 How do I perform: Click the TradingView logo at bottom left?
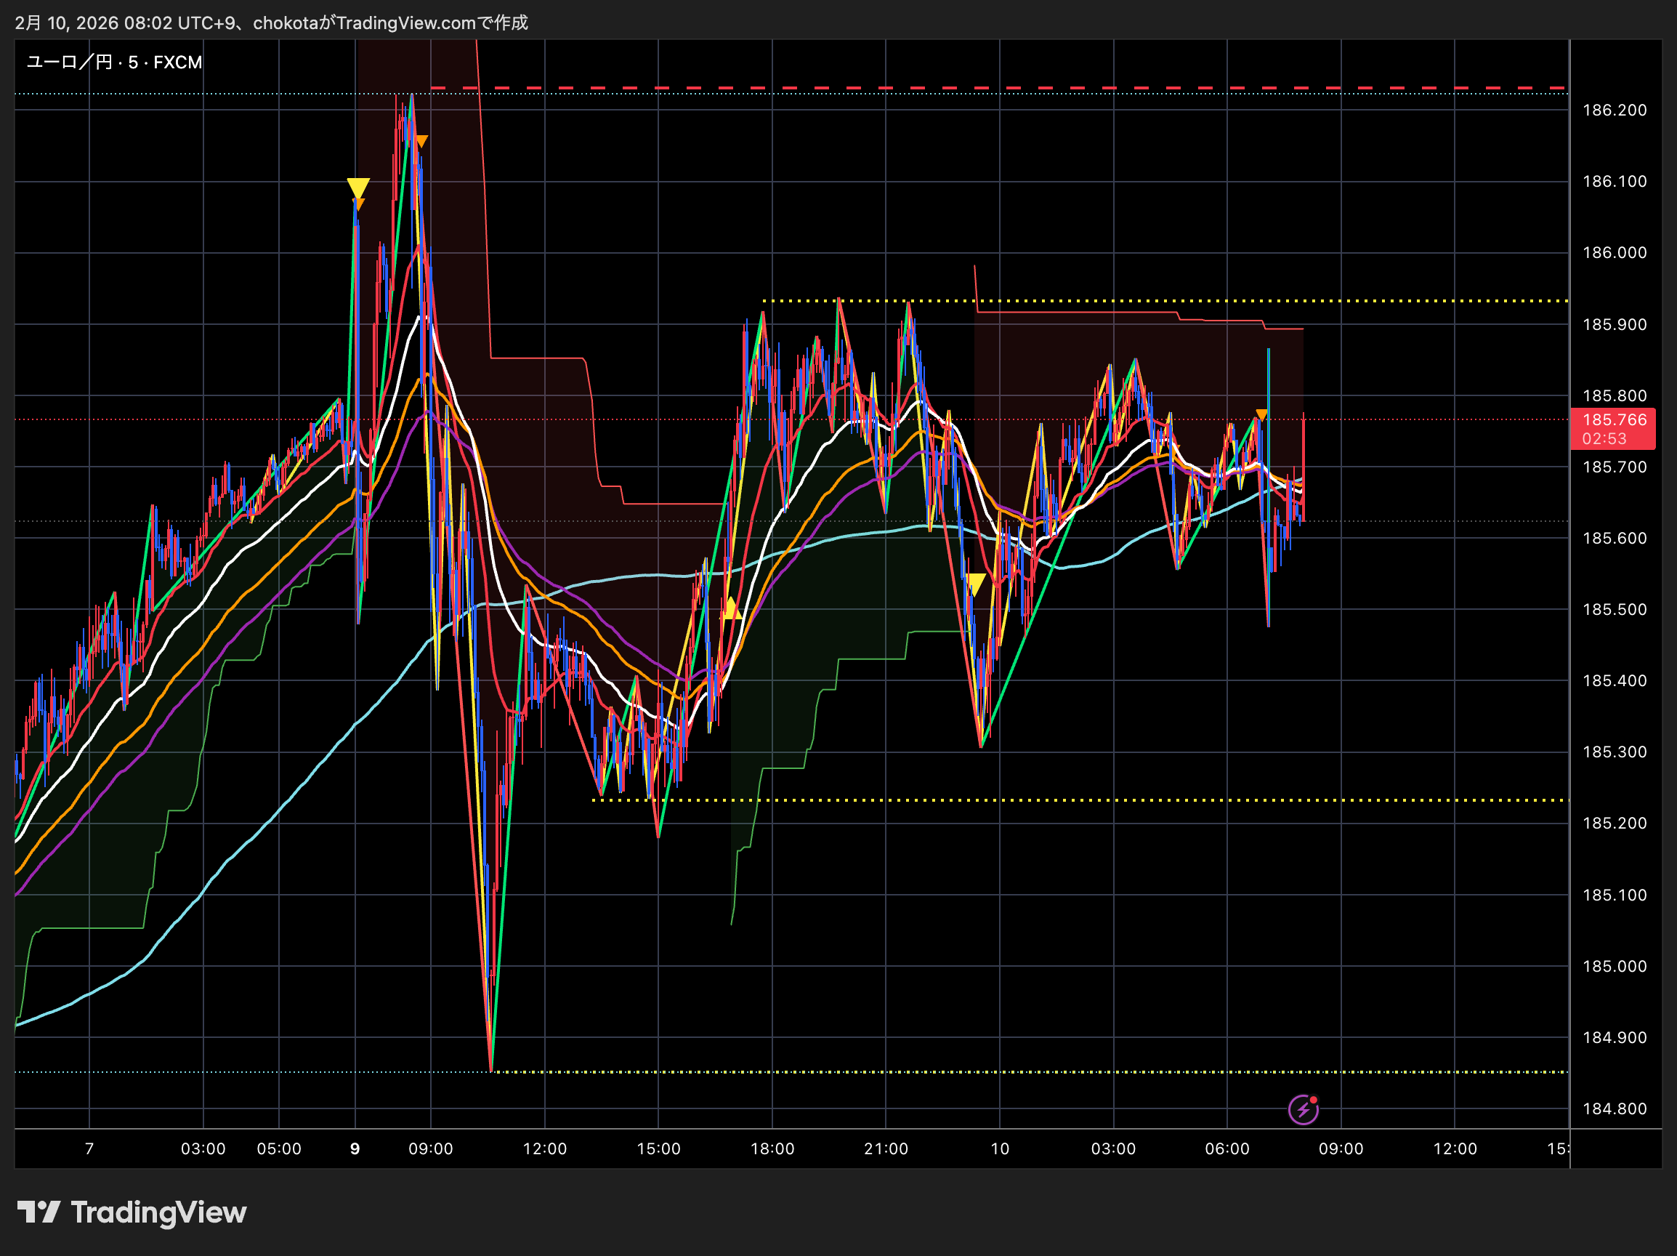(38, 1212)
